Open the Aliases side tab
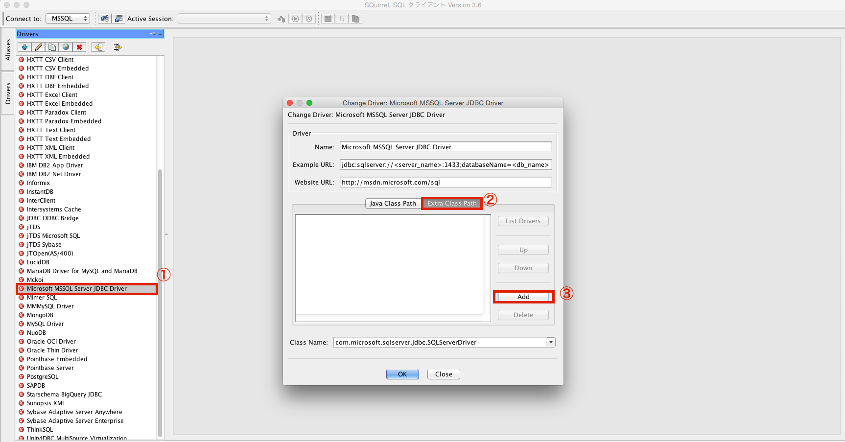 [x=8, y=49]
